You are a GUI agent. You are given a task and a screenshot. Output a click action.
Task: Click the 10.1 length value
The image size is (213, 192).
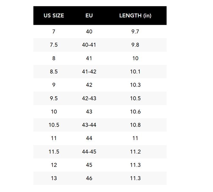tap(135, 72)
